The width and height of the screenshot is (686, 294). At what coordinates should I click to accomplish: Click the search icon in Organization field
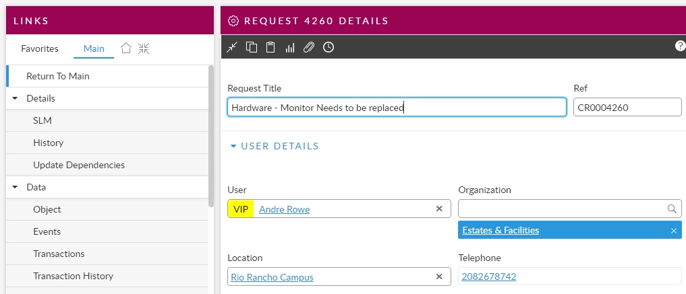point(672,209)
